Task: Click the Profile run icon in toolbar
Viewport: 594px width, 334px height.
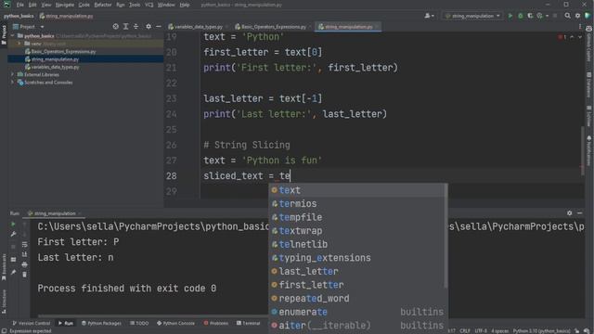Action: pyautogui.click(x=540, y=16)
